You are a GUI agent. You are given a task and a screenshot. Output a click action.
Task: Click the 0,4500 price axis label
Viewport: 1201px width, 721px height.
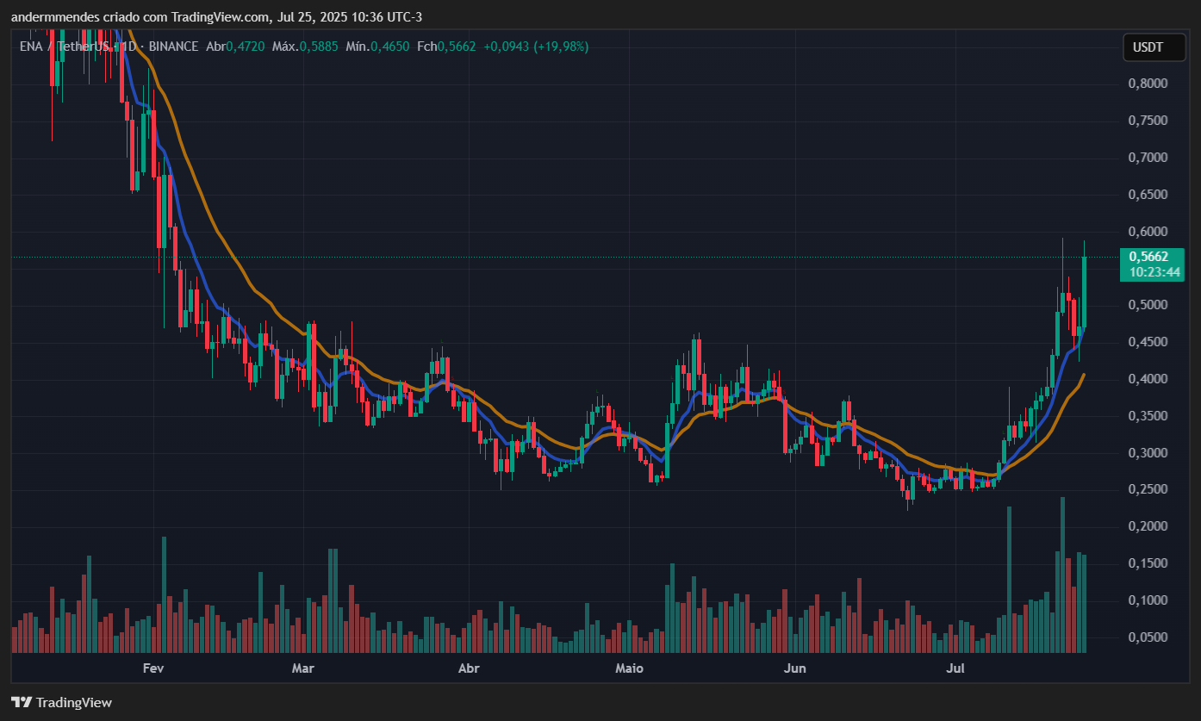tap(1148, 342)
